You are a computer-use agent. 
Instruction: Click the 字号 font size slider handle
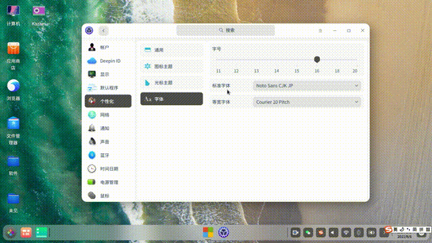(x=317, y=59)
